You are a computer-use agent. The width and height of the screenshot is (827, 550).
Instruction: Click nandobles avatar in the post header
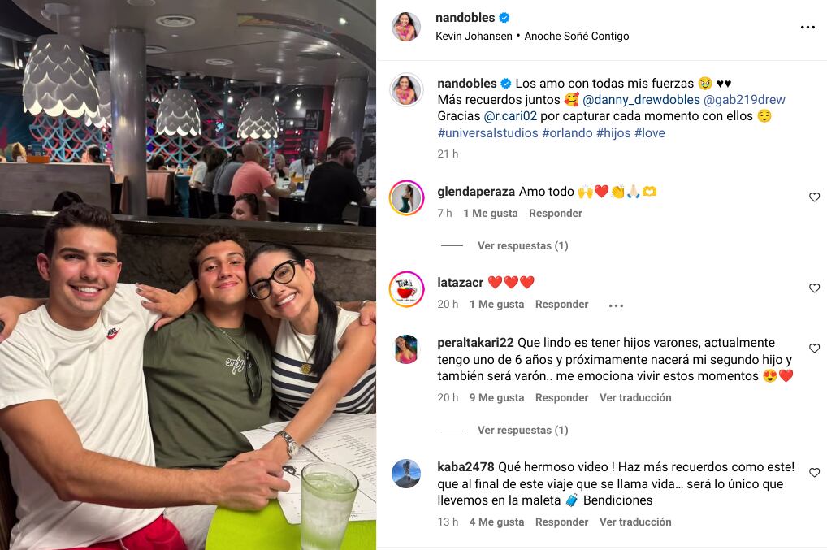(x=406, y=26)
